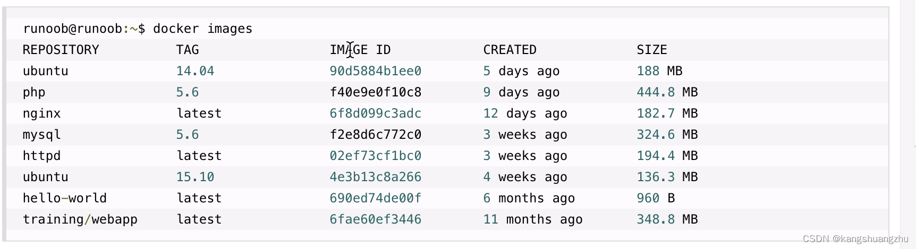The image size is (916, 249).
Task: Click the IMAGE ID column header
Action: tap(360, 50)
